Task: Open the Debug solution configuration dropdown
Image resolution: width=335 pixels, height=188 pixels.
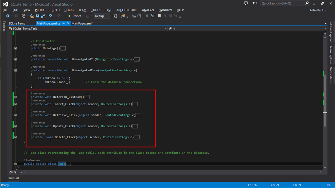Action: [x=101, y=16]
